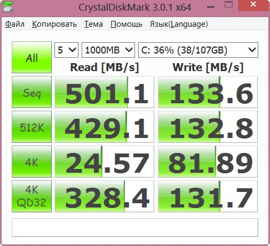
Task: Start the Seq sequential test
Action: (31, 92)
